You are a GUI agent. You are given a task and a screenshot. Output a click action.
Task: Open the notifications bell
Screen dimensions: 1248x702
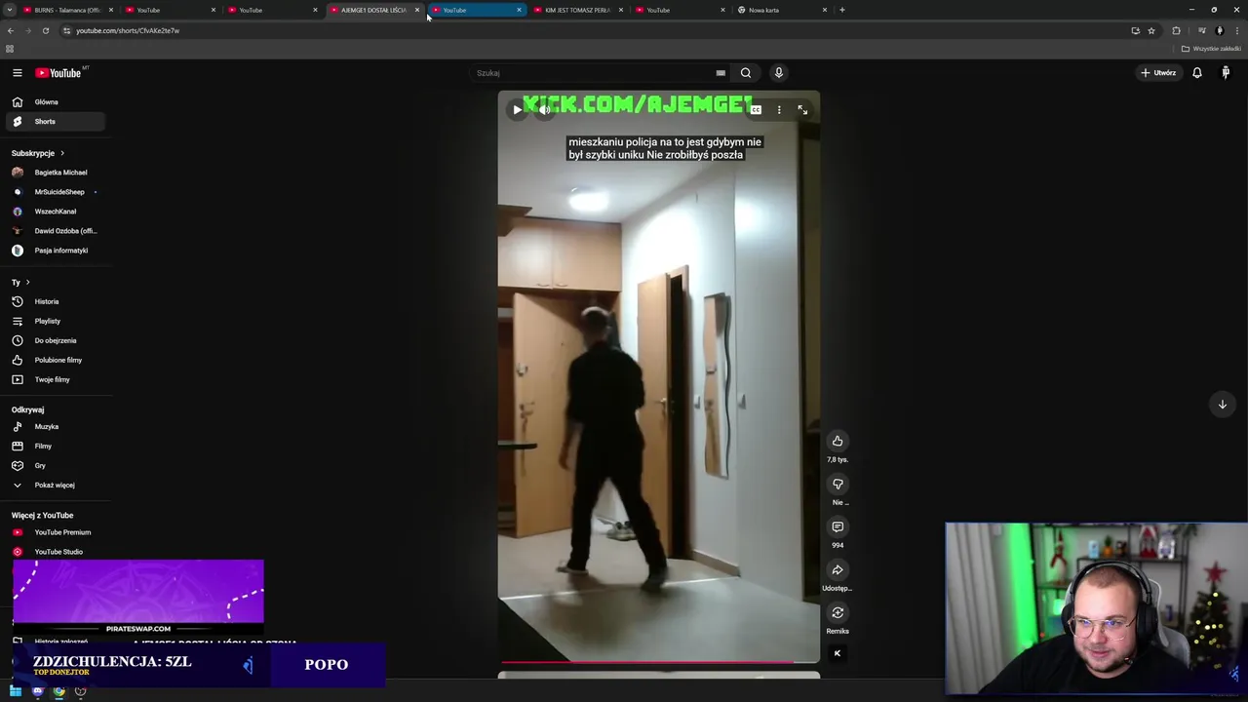tap(1197, 73)
